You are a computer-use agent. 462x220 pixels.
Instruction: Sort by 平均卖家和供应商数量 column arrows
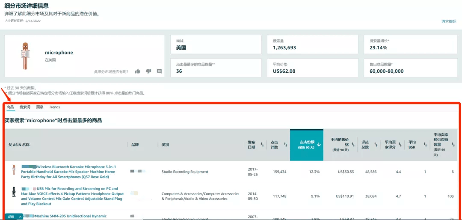[x=453, y=145]
